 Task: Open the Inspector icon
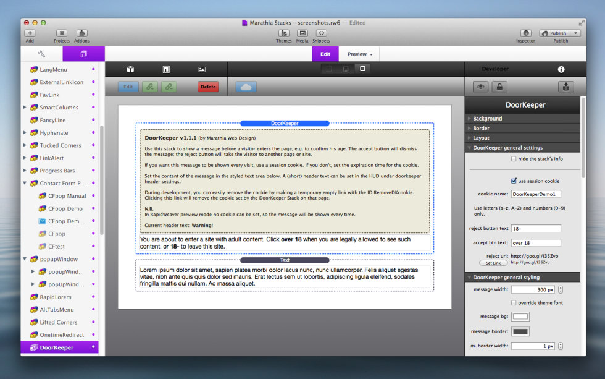click(525, 33)
